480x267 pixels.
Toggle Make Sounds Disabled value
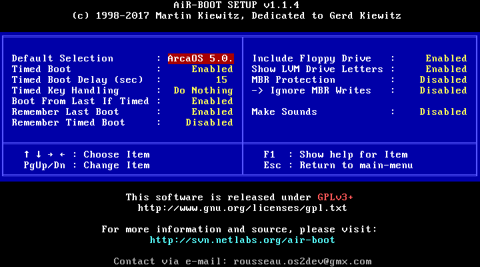point(443,112)
